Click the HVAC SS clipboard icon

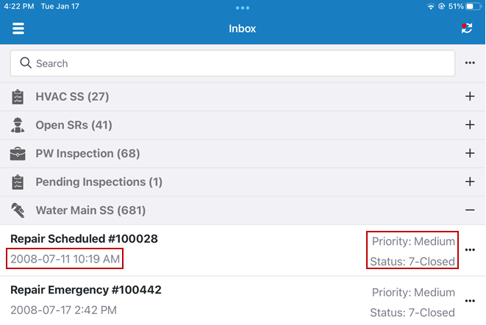pos(18,96)
